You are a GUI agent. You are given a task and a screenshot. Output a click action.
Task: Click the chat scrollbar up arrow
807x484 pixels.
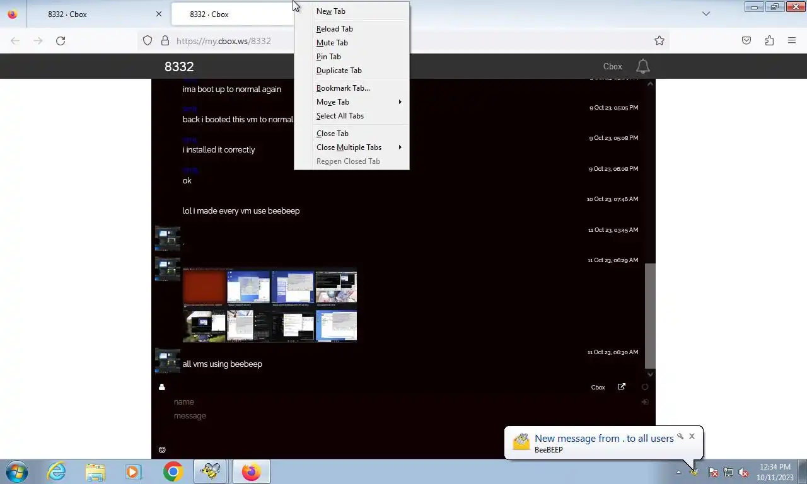tap(651, 83)
